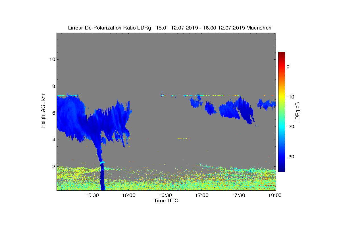The width and height of the screenshot is (341, 227).
Task: Click the height tick label 4
Action: click(x=53, y=140)
